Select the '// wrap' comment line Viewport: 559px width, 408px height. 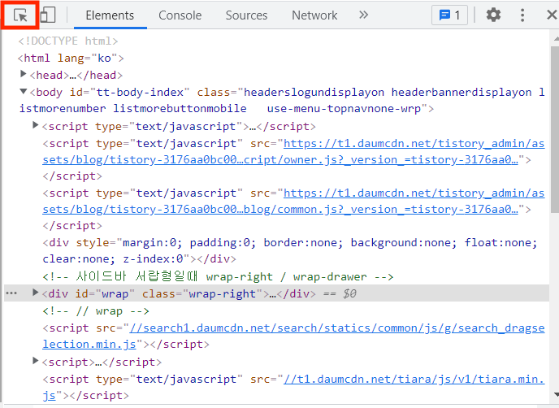click(96, 311)
